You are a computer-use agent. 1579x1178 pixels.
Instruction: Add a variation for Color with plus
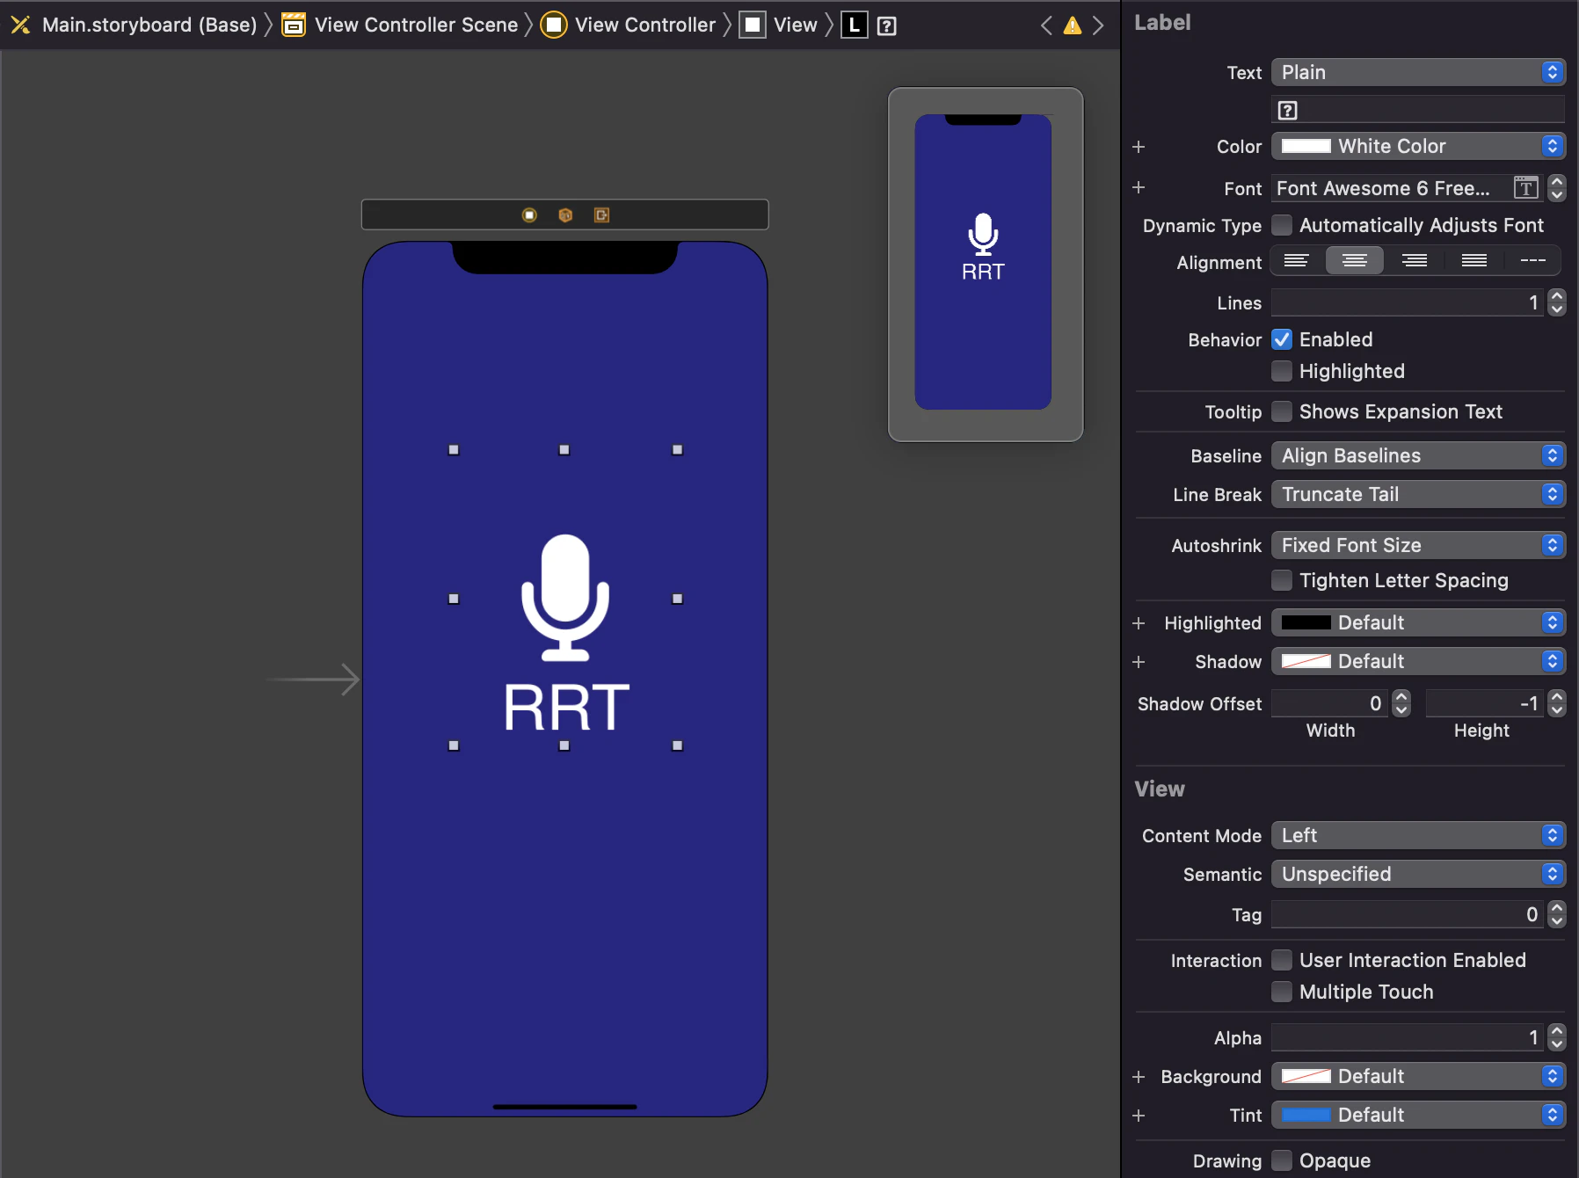point(1139,147)
